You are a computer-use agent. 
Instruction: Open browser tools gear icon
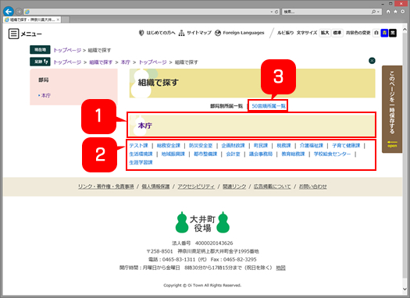coord(403,12)
